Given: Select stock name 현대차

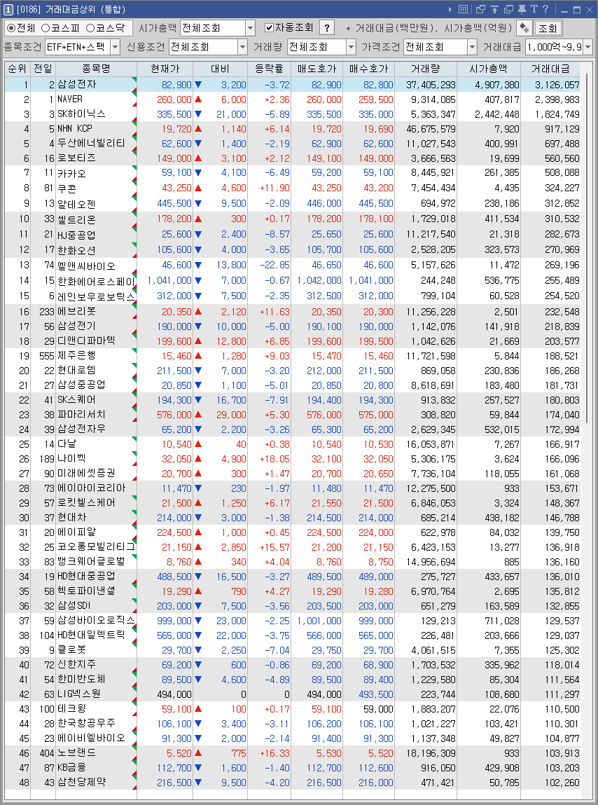Looking at the screenshot, I should 72,517.
